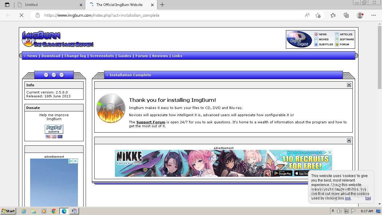Screen dimensions: 382x215
Task: Click the ImgBurn burning disc image
Action: point(111,108)
